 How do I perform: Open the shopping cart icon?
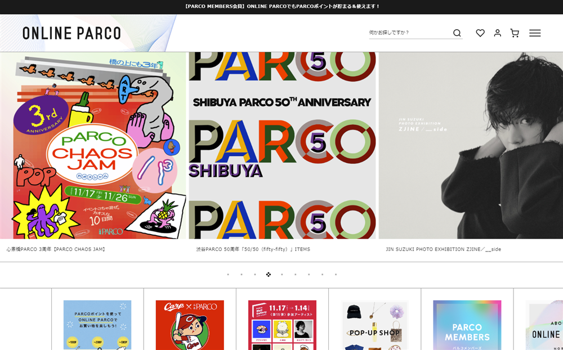pos(515,33)
